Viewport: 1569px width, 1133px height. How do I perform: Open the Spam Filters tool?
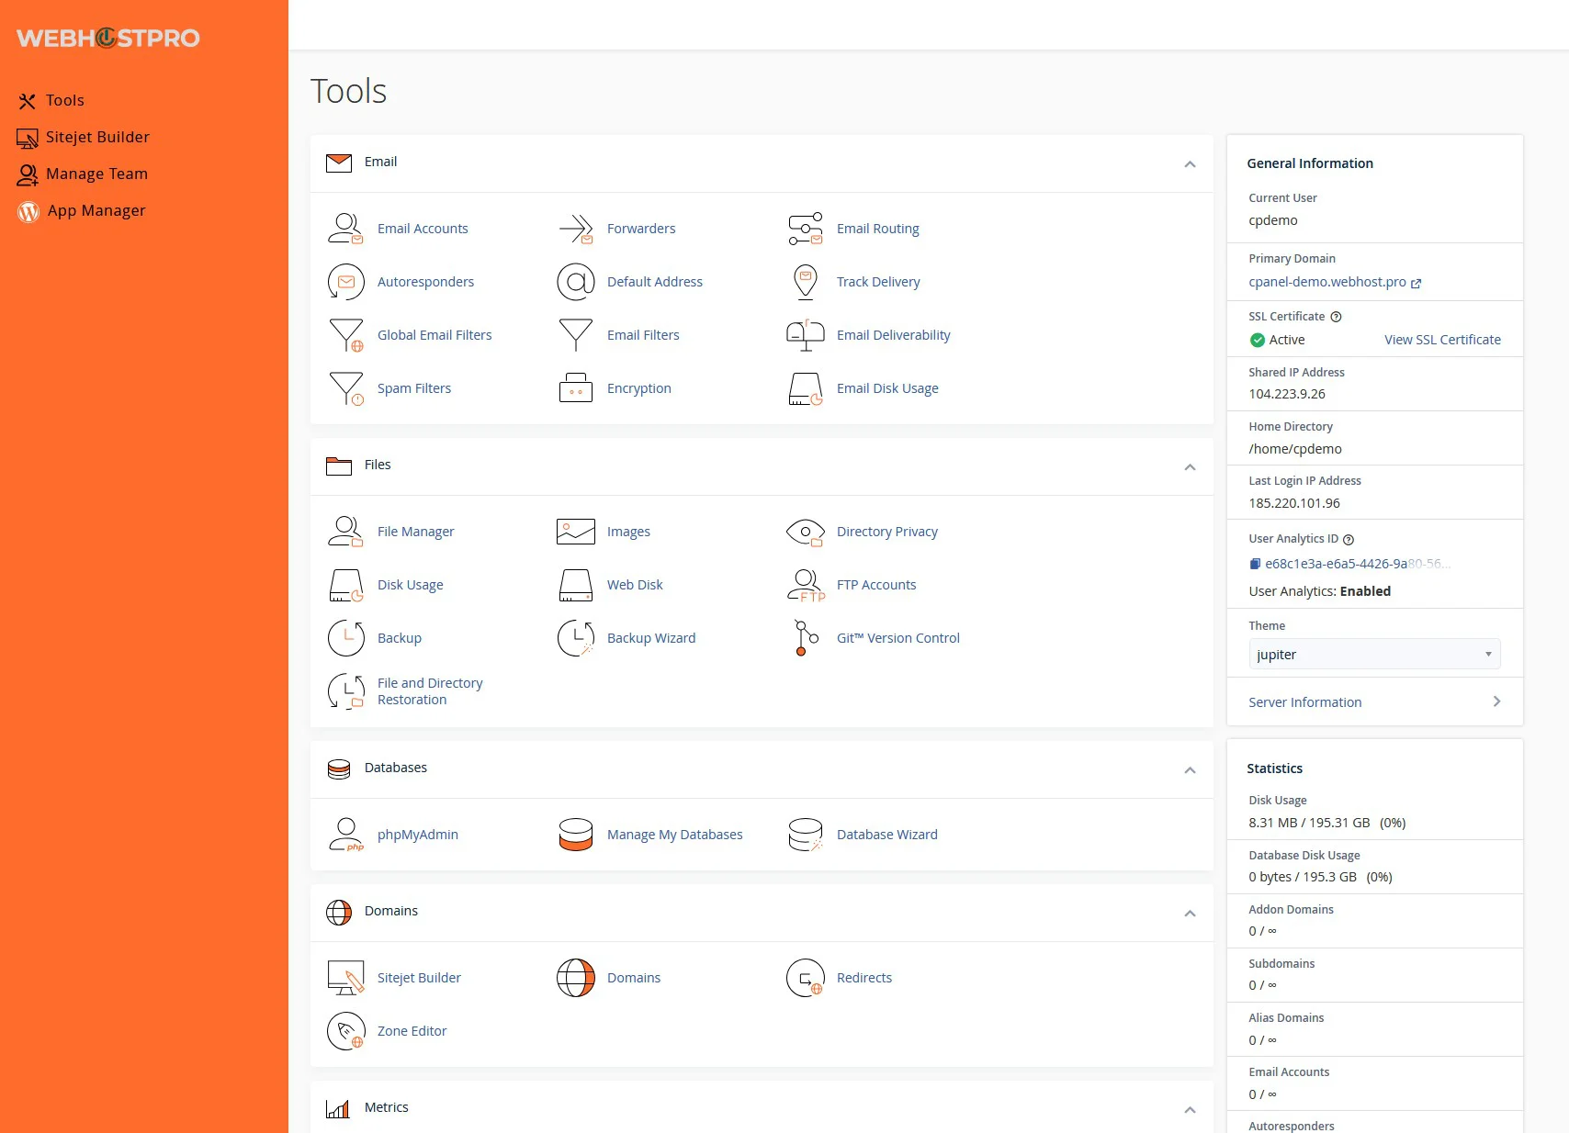click(x=413, y=387)
